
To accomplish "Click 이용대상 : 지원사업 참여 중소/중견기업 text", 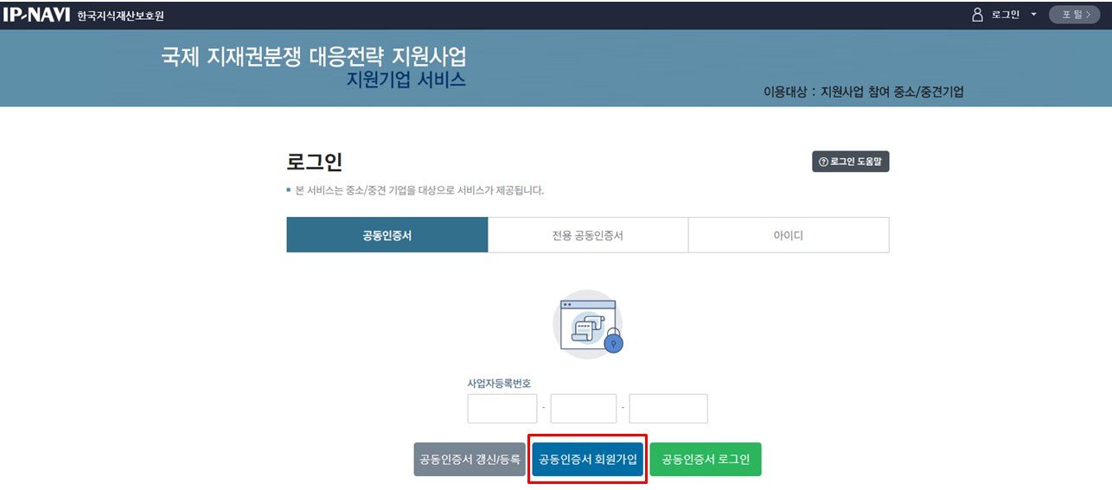I will pyautogui.click(x=863, y=92).
